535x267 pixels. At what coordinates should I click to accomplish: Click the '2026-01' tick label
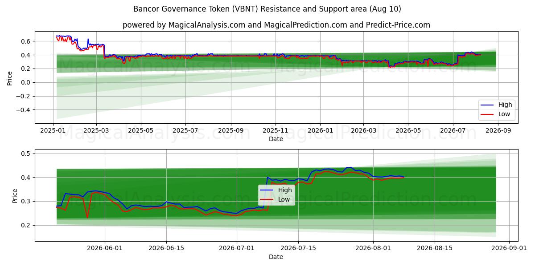tap(320, 130)
